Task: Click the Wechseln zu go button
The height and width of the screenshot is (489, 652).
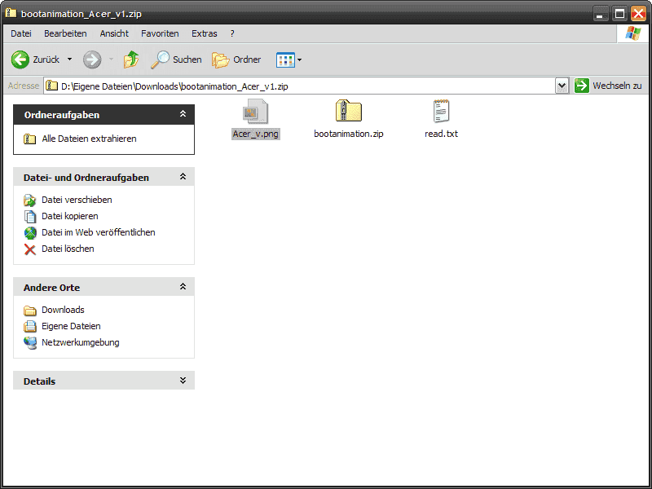Action: tap(608, 86)
